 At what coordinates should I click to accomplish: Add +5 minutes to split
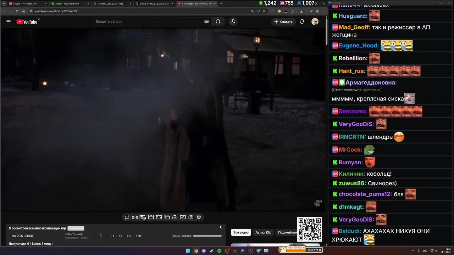121,236
